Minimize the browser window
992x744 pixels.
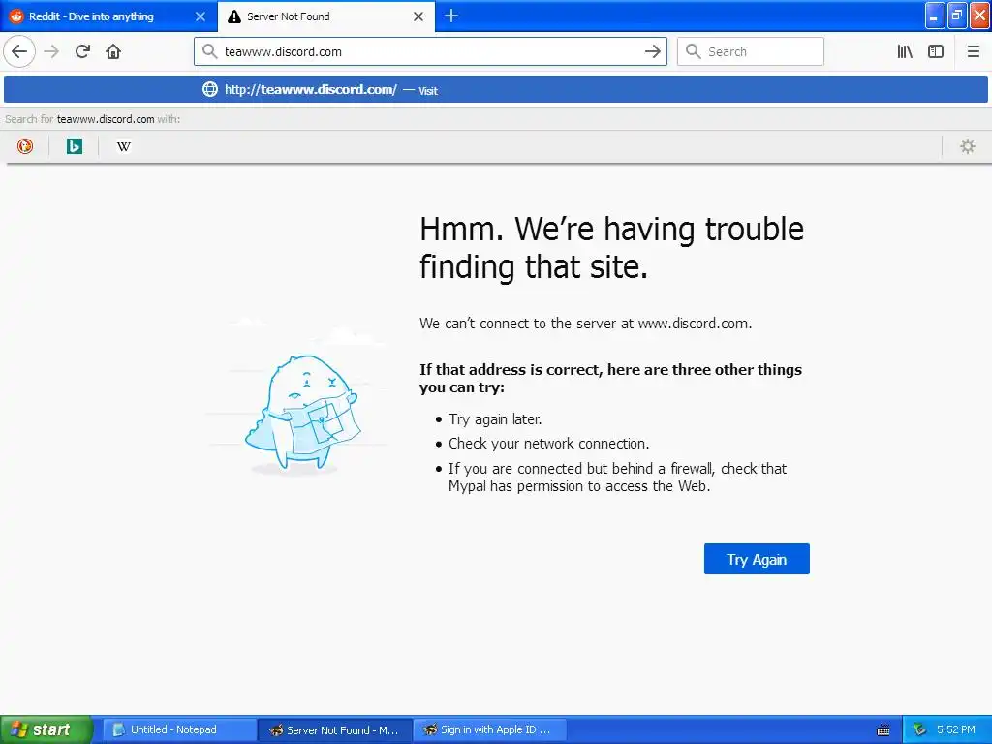click(x=935, y=15)
